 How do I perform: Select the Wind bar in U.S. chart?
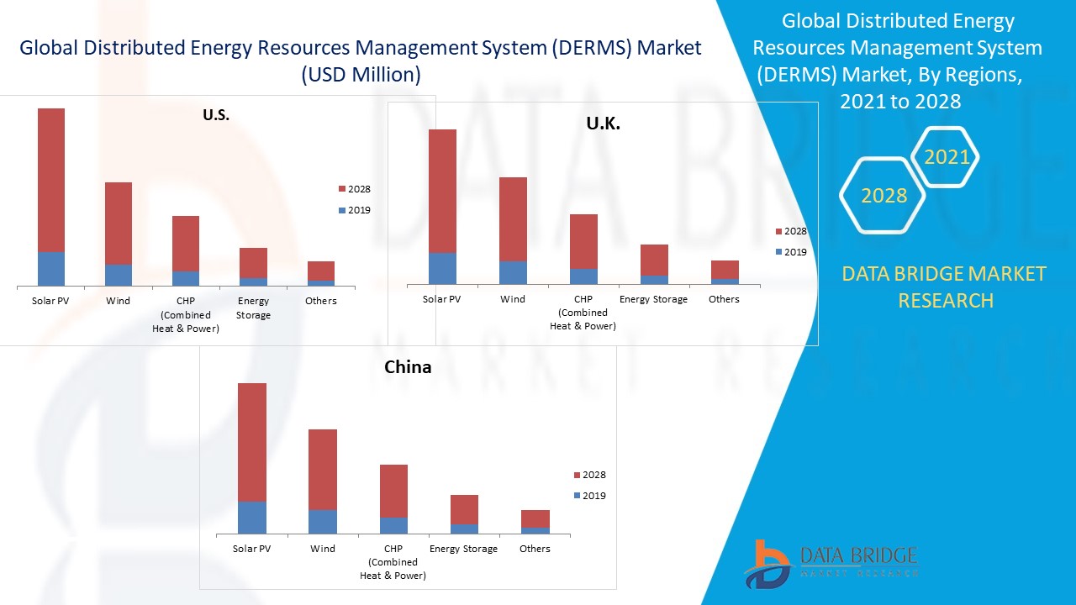pos(119,234)
